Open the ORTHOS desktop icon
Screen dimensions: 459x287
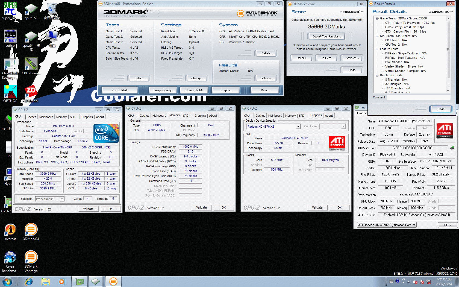10,92
